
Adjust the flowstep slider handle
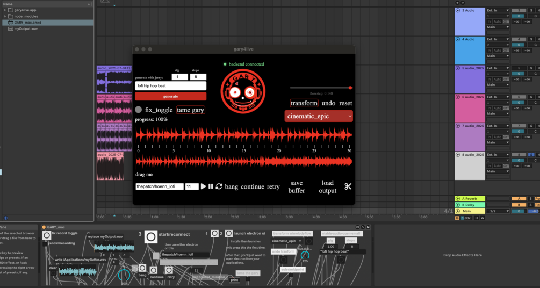pos(350,88)
